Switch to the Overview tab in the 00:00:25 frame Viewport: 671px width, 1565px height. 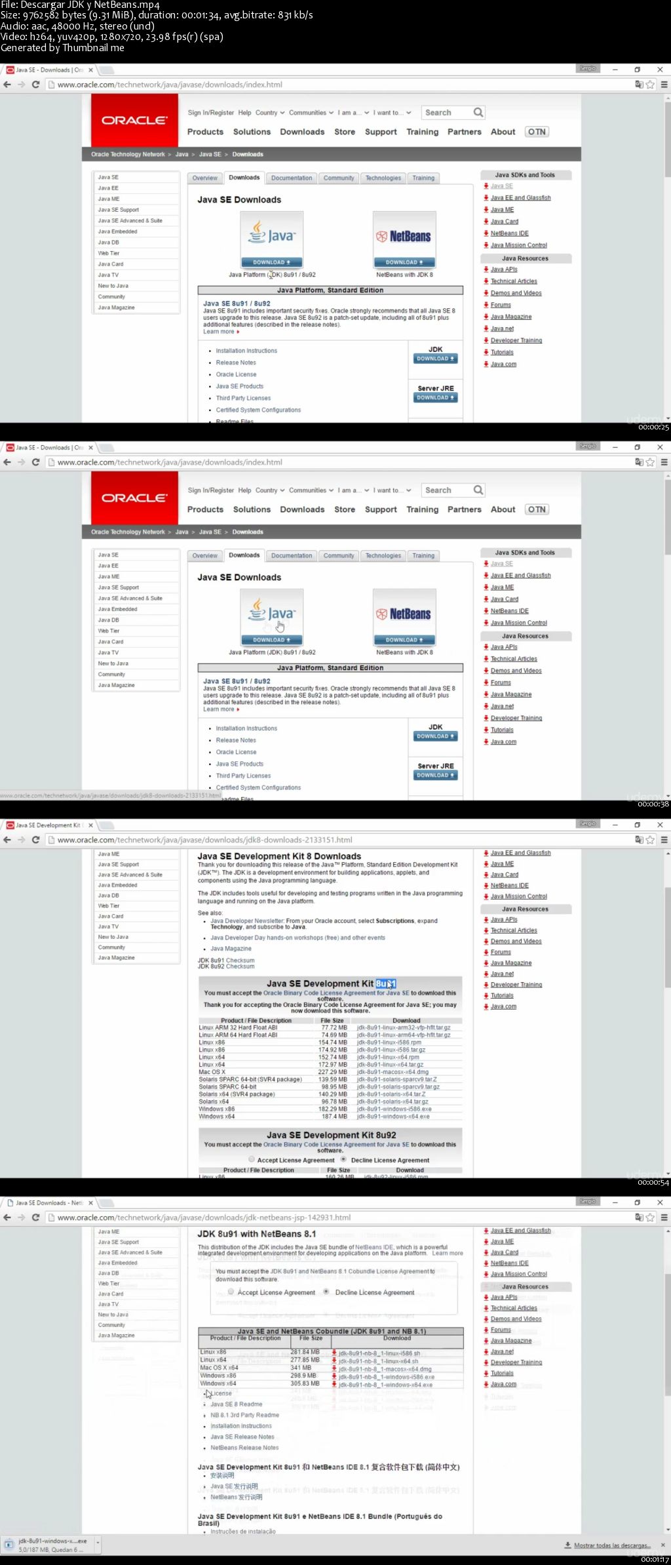click(x=204, y=178)
